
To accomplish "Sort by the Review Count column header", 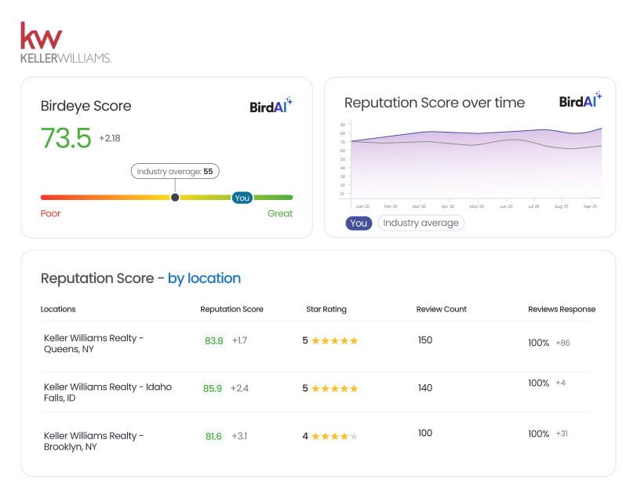I will click(441, 309).
